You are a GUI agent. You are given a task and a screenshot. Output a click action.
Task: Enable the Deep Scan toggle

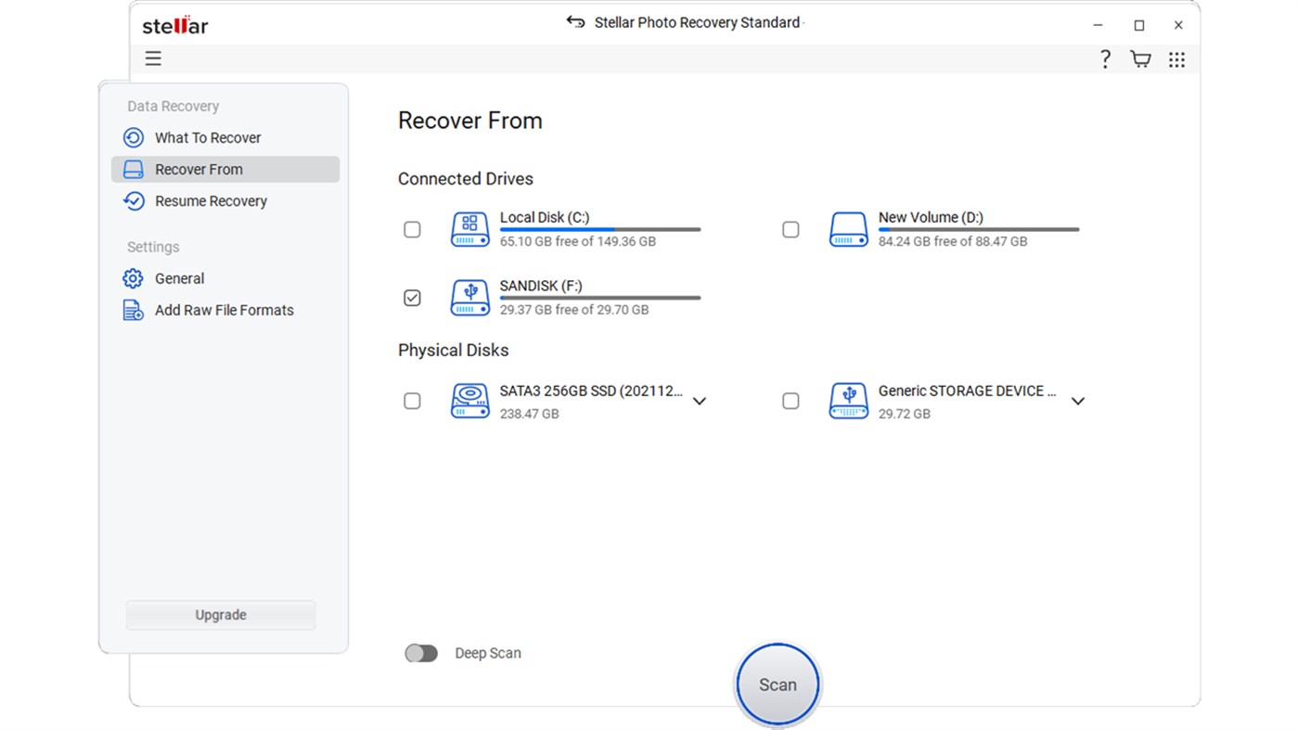click(421, 653)
